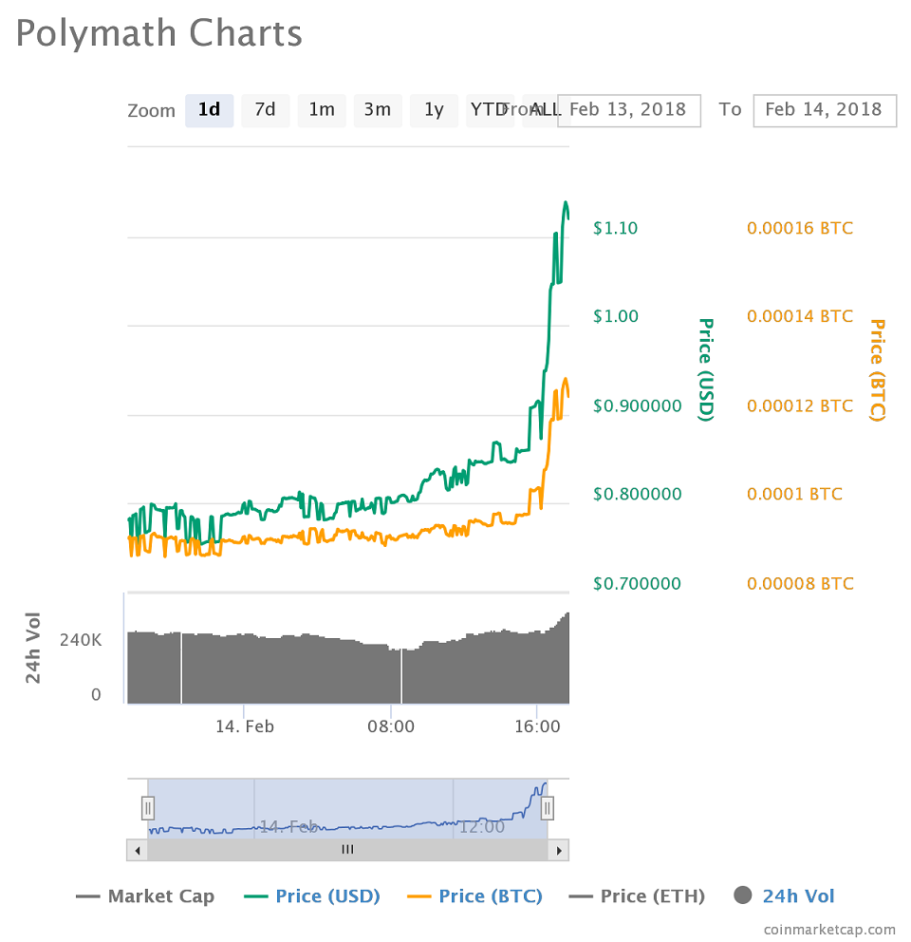Screen dimensions: 911x942
Task: Click the To date field Feb 14, 2018
Action: click(x=825, y=110)
